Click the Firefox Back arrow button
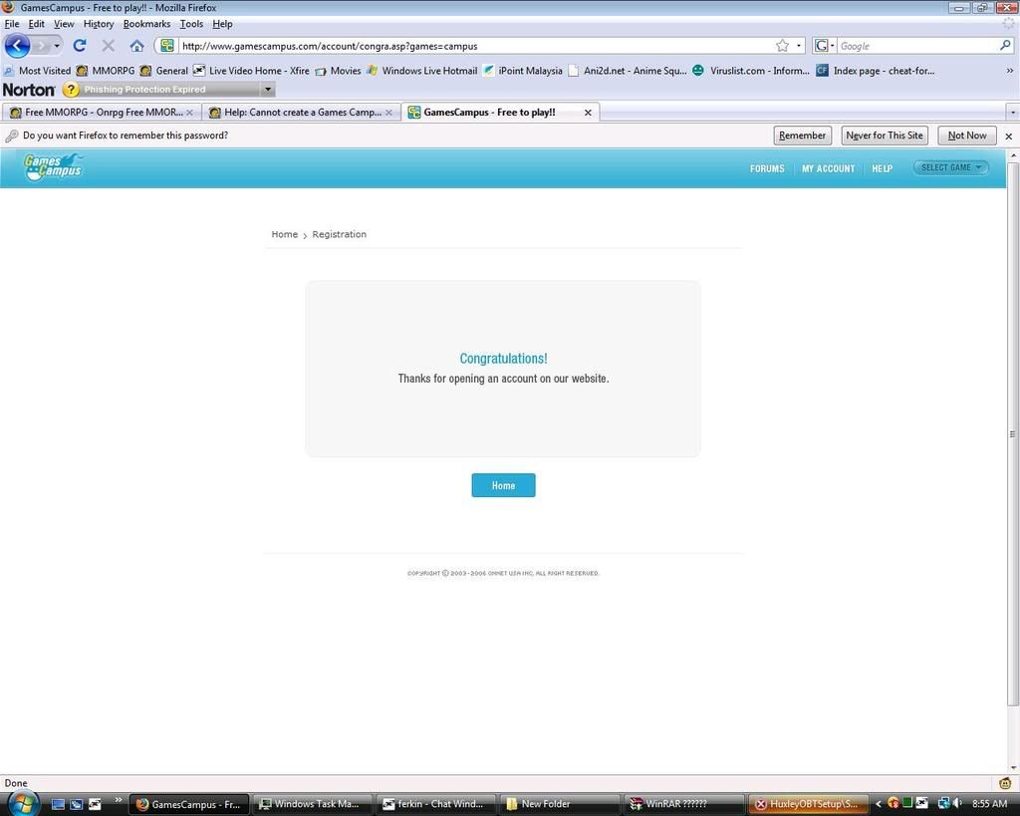Image resolution: width=1020 pixels, height=816 pixels. tap(17, 46)
